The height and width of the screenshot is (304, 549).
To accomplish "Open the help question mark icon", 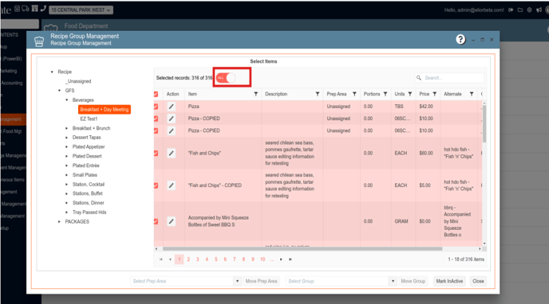I will click(x=460, y=40).
